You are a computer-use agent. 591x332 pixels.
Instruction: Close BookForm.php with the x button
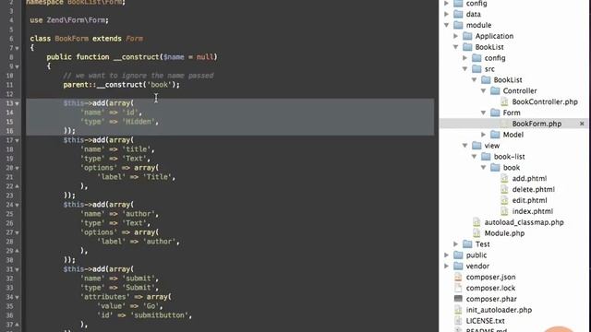point(582,124)
